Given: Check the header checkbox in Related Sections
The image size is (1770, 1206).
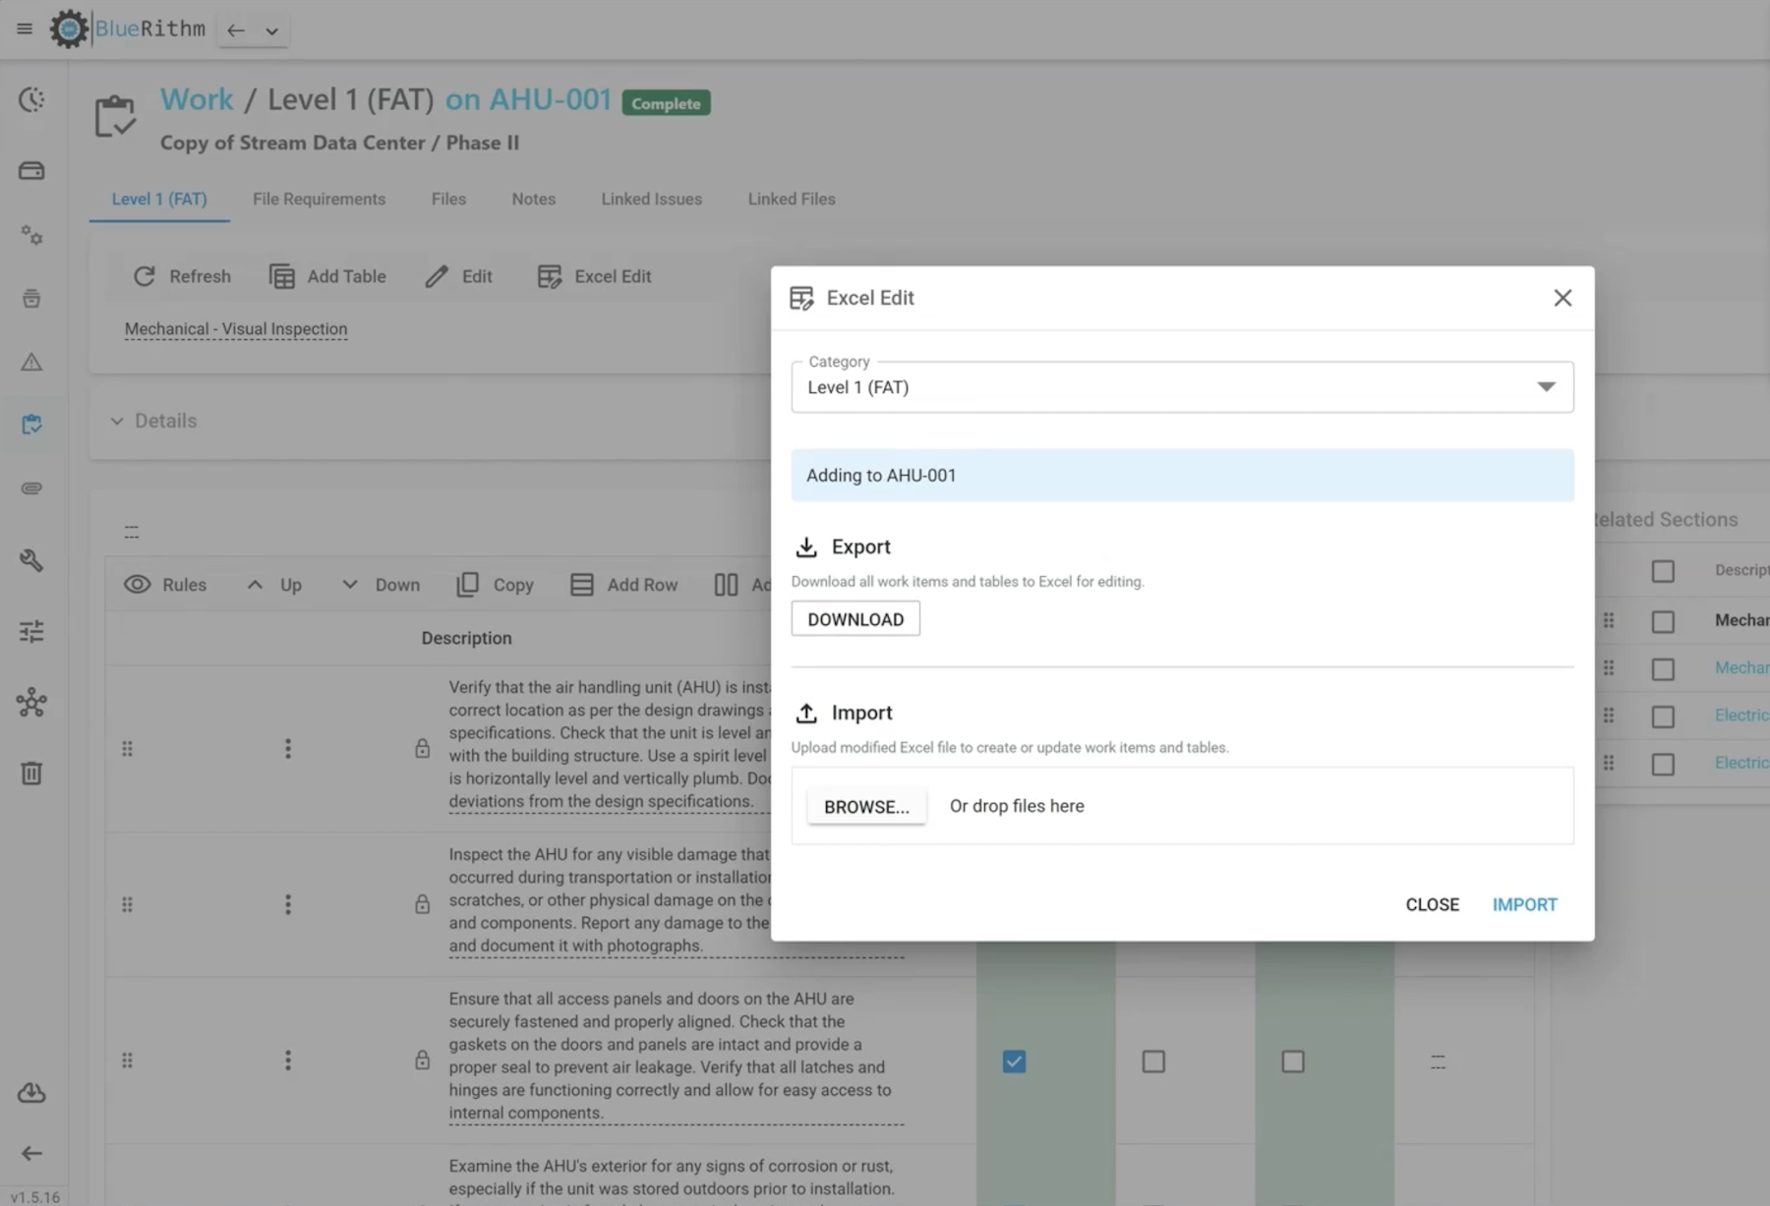Looking at the screenshot, I should pos(1663,571).
